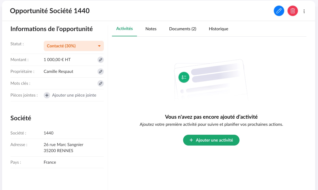Edit the Propriétaire field pencil icon
This screenshot has height=190, width=318.
point(100,72)
